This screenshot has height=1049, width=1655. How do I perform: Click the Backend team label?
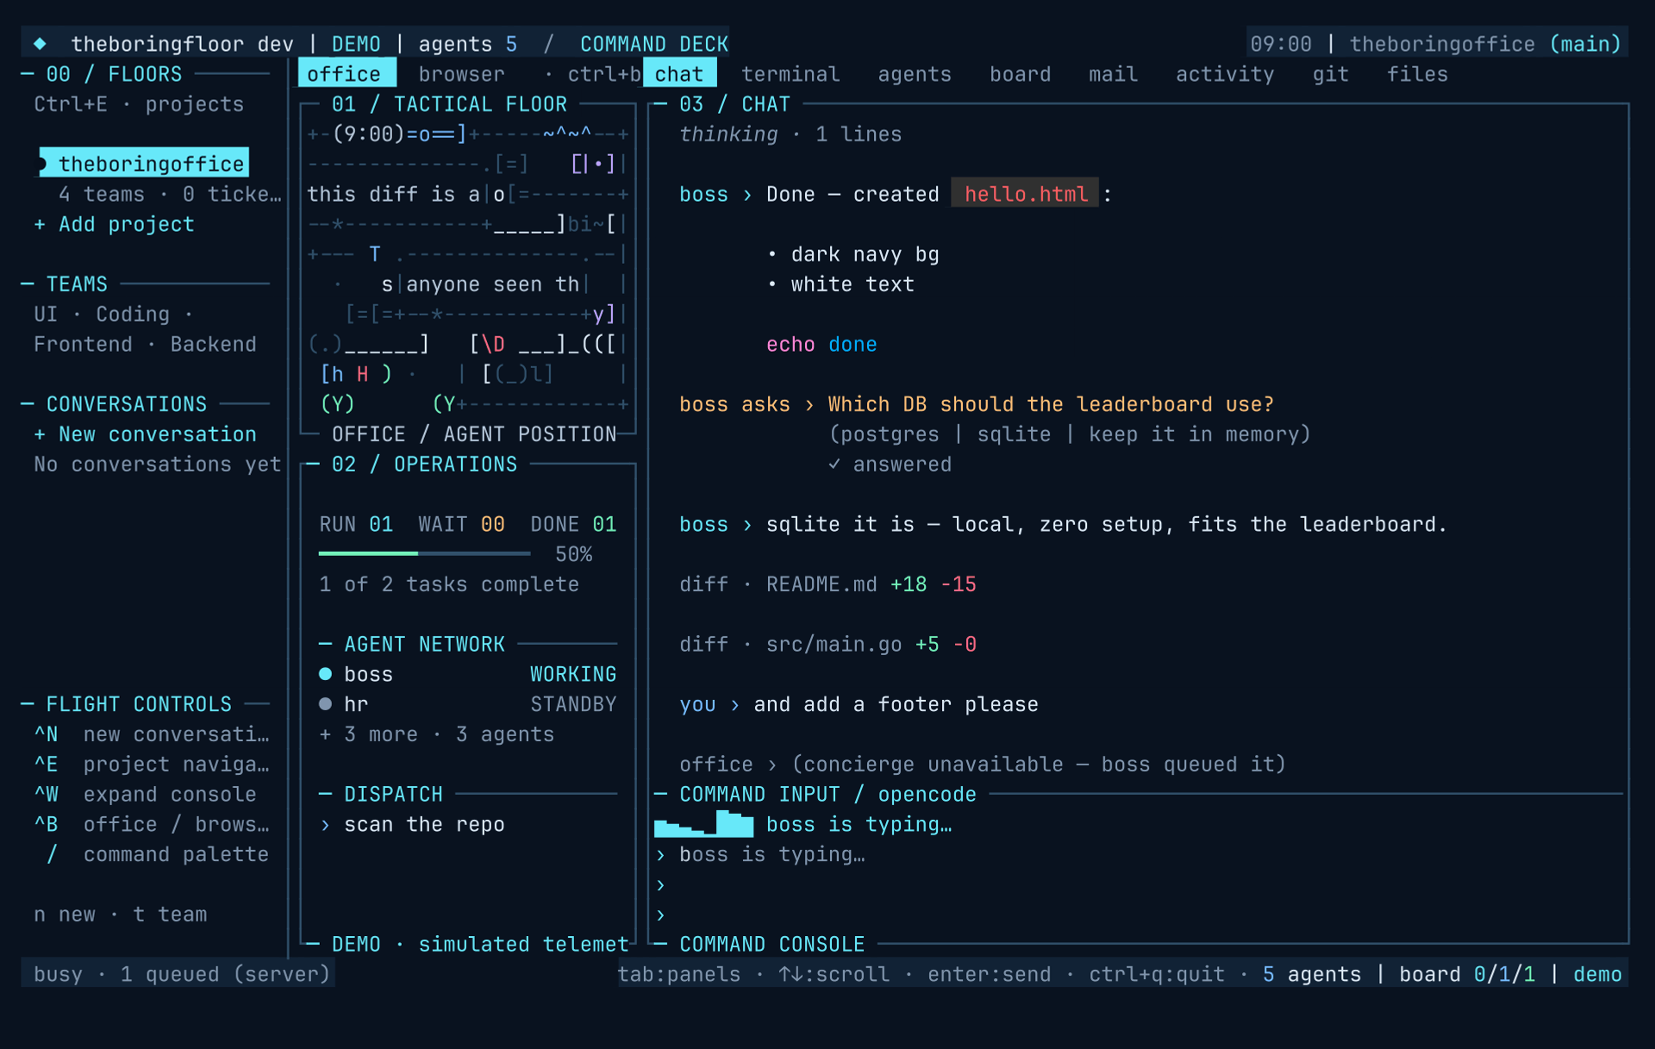tap(213, 345)
